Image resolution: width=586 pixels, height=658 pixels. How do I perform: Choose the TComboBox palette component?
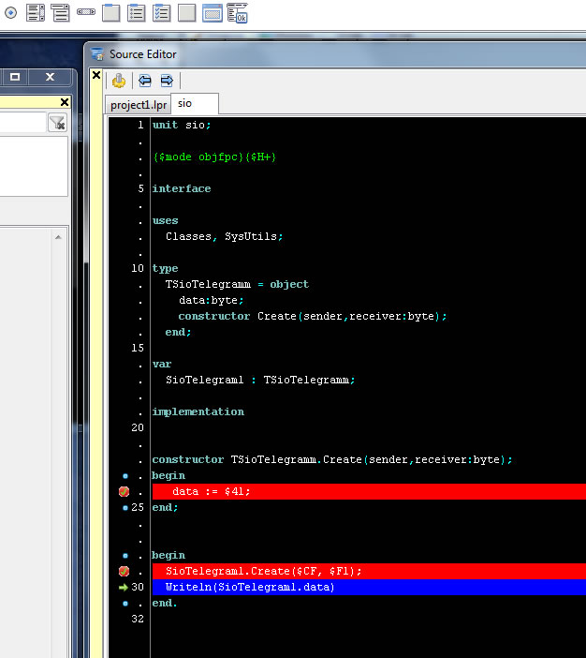click(x=61, y=12)
